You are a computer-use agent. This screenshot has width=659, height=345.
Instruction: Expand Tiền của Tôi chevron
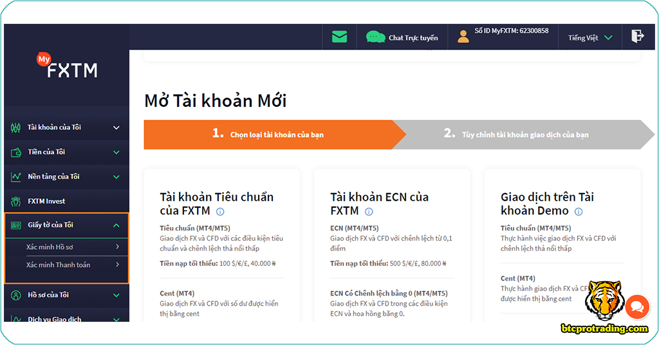pos(116,153)
